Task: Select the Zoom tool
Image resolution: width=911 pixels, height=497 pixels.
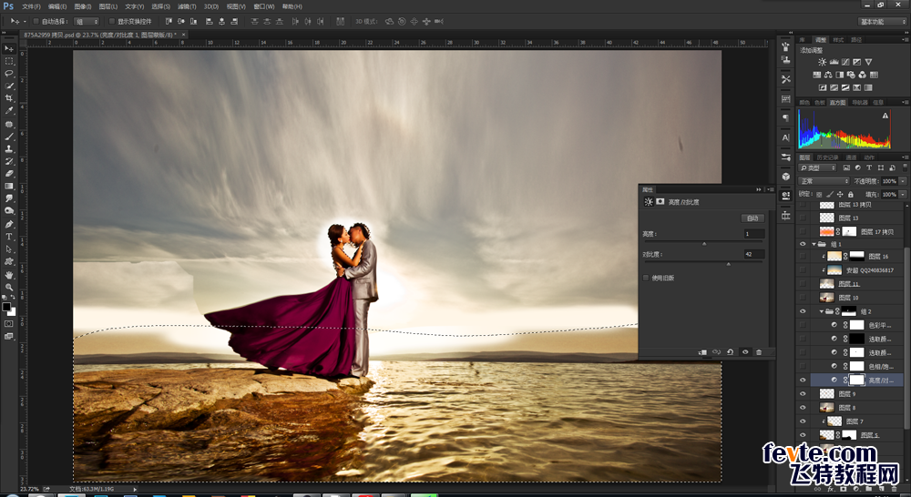Action: [9, 287]
